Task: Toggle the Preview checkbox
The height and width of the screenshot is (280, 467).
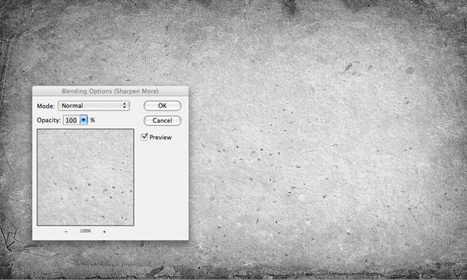Action: coord(145,137)
